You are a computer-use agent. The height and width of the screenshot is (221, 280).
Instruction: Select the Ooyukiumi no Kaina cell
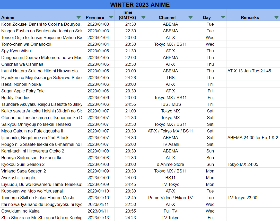point(41,211)
